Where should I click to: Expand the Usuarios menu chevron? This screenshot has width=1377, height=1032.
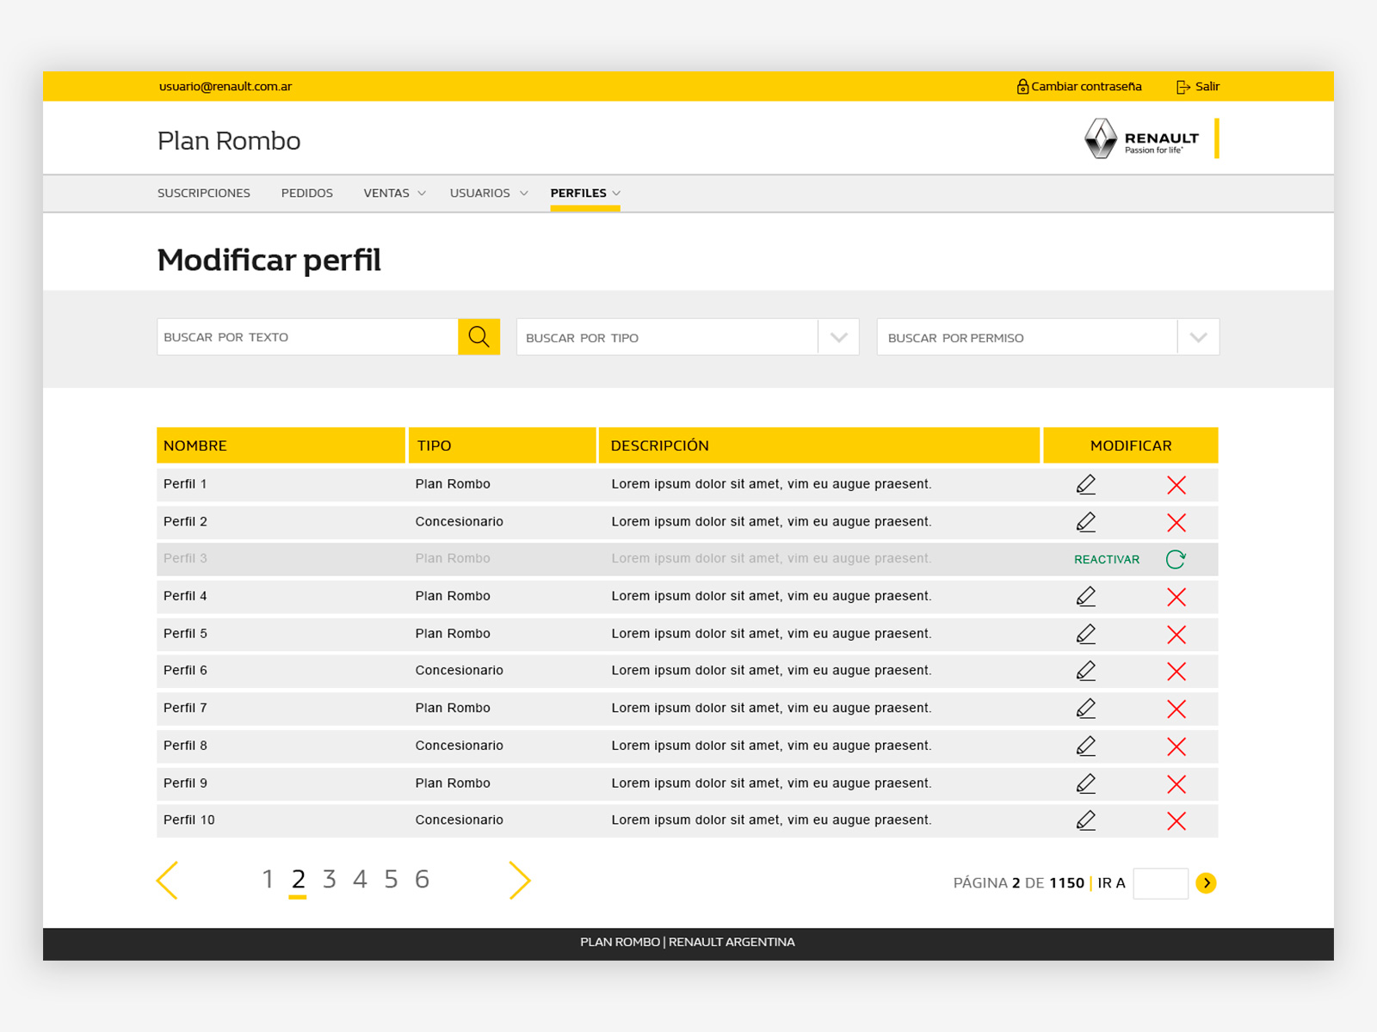pos(523,193)
